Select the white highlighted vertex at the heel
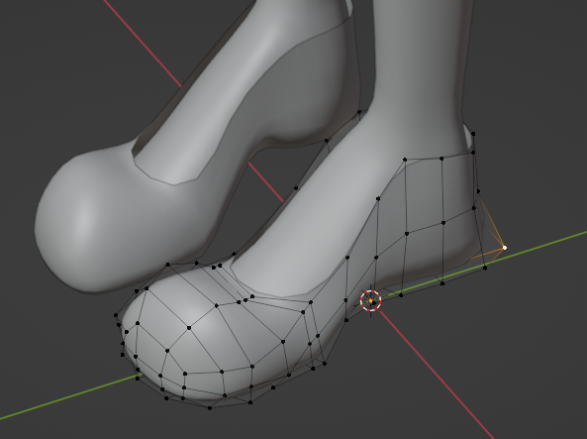The image size is (587, 439). (x=504, y=248)
